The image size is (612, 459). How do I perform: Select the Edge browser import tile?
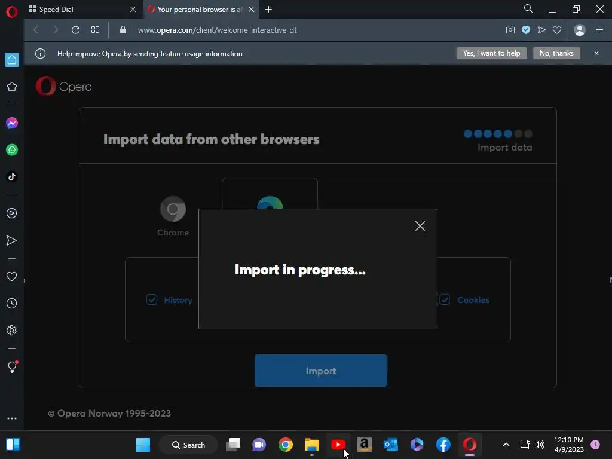click(270, 194)
